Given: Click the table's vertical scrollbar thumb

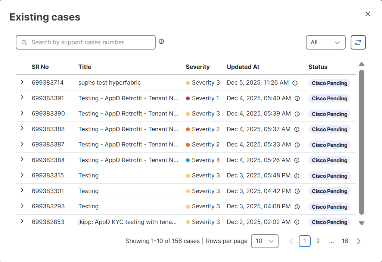Looking at the screenshot, I should click(361, 142).
